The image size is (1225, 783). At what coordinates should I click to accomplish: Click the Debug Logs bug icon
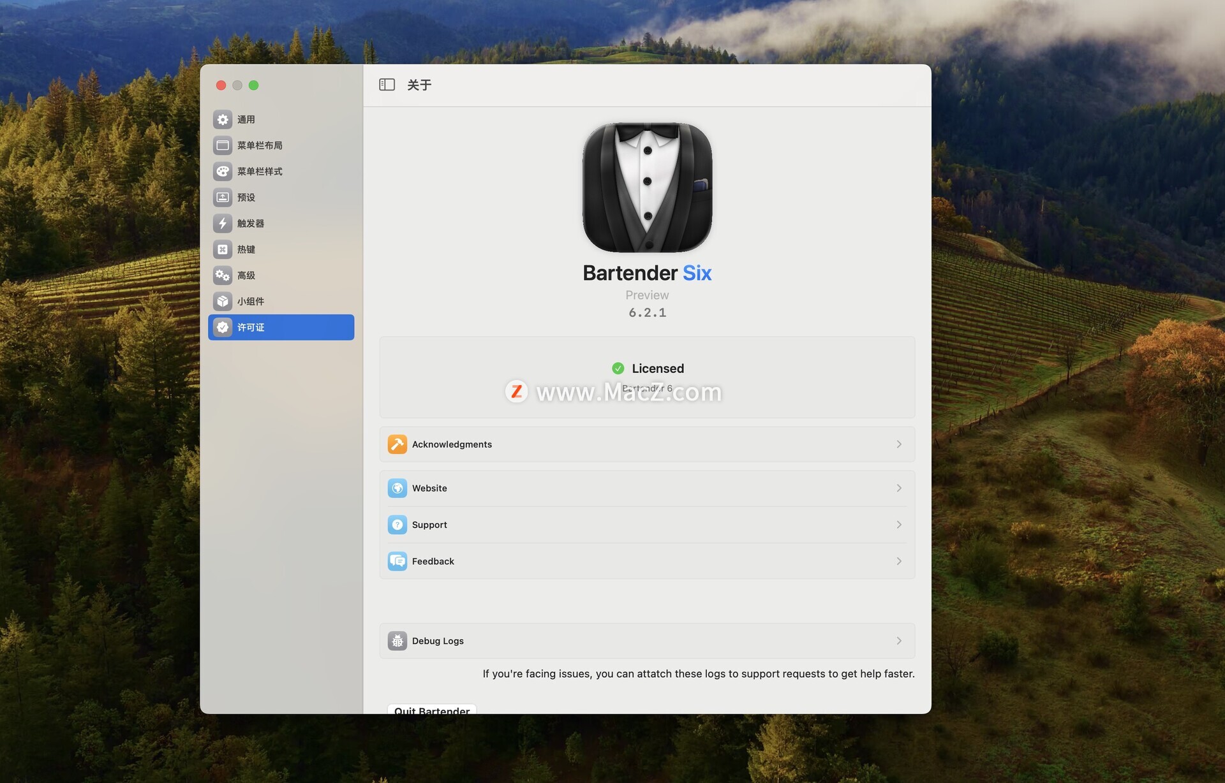[x=397, y=641]
